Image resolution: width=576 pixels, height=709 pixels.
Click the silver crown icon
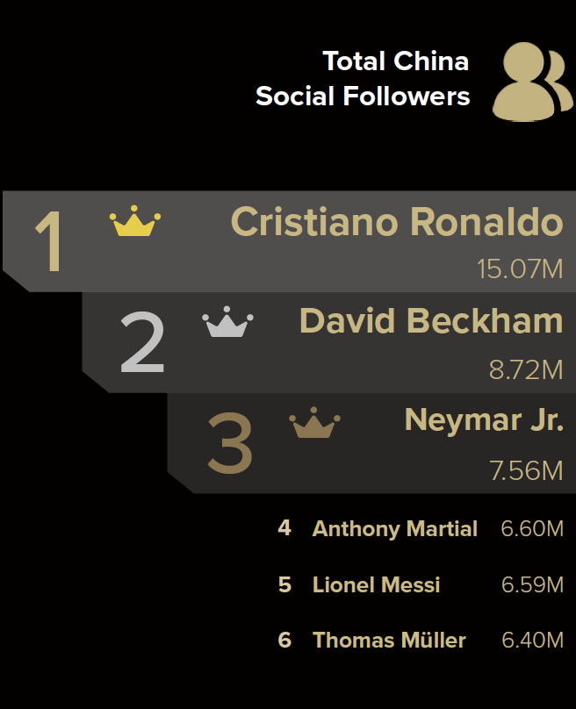click(x=227, y=321)
